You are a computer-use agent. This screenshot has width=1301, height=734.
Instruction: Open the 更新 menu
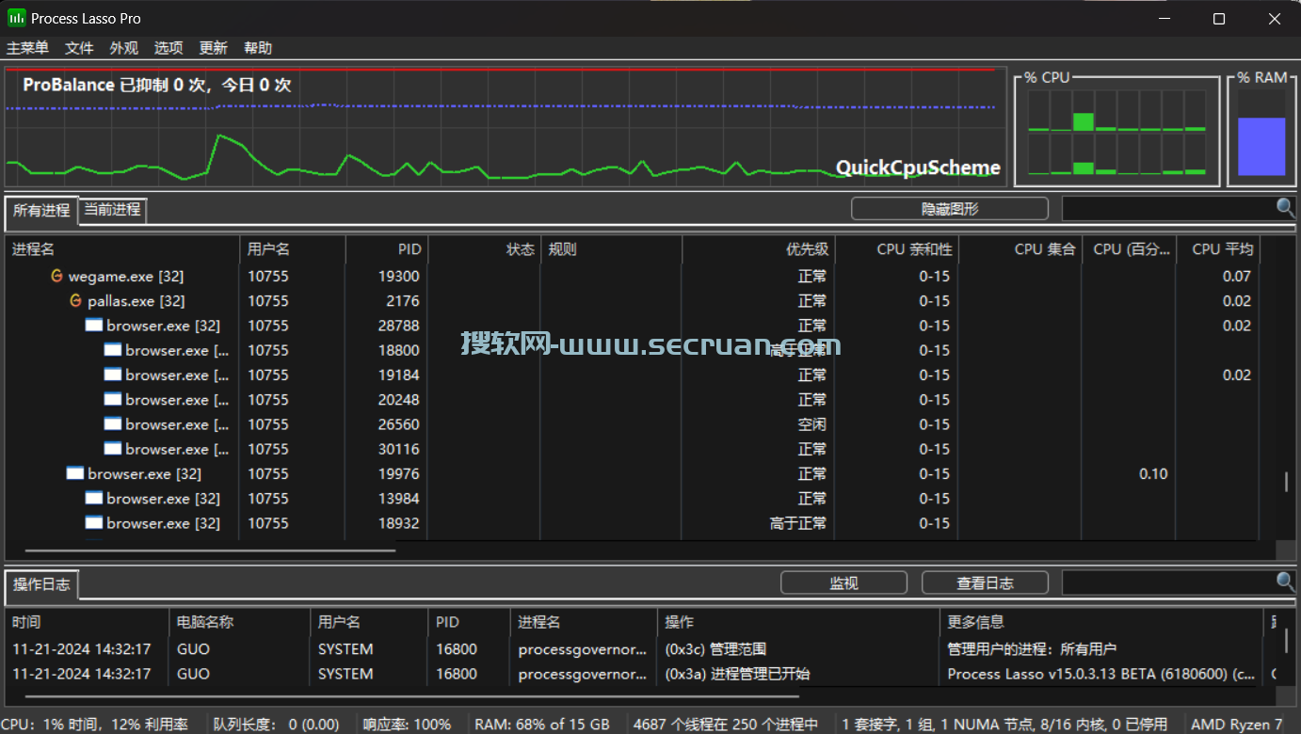click(214, 48)
